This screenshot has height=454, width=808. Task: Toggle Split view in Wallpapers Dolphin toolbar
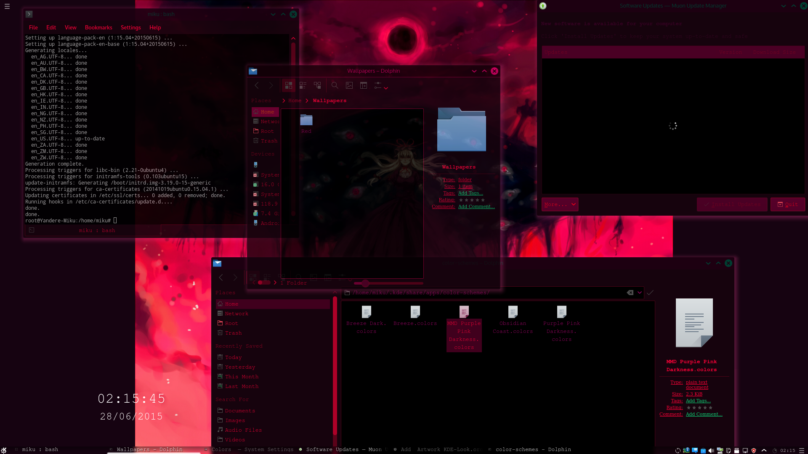[364, 85]
